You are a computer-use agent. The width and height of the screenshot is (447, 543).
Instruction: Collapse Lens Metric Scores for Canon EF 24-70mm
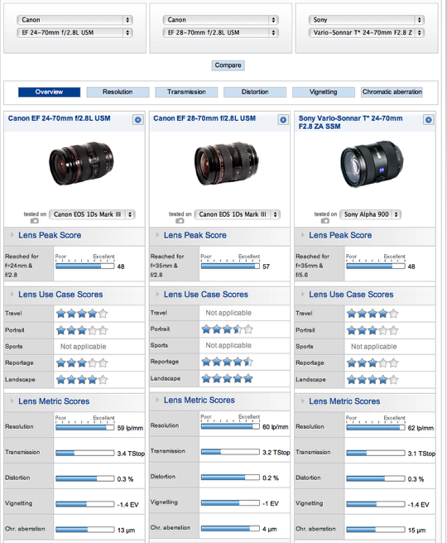point(12,401)
